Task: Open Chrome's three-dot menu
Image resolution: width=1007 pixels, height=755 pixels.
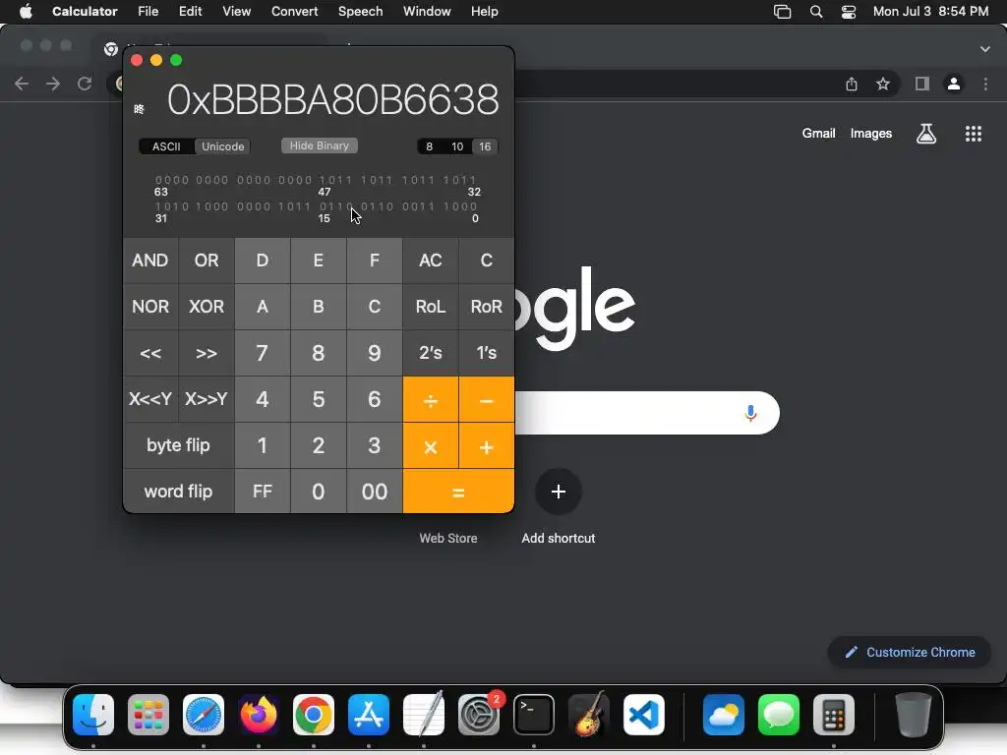Action: coord(985,84)
